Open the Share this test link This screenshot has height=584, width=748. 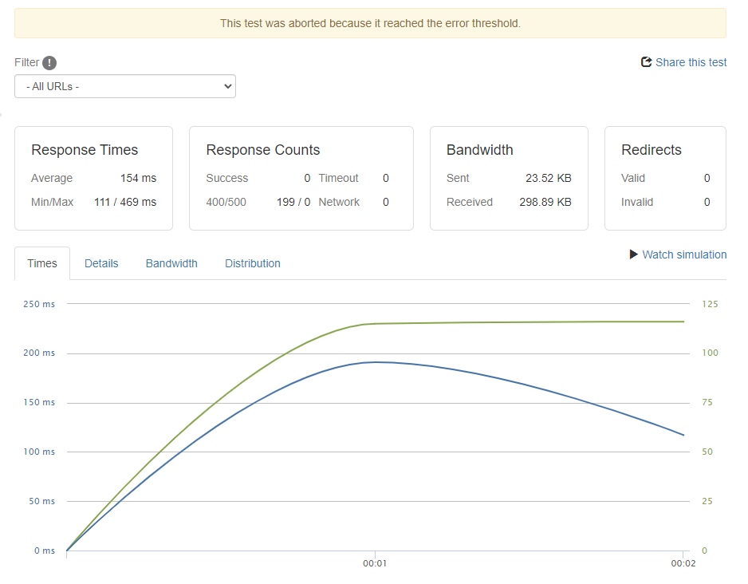(691, 62)
